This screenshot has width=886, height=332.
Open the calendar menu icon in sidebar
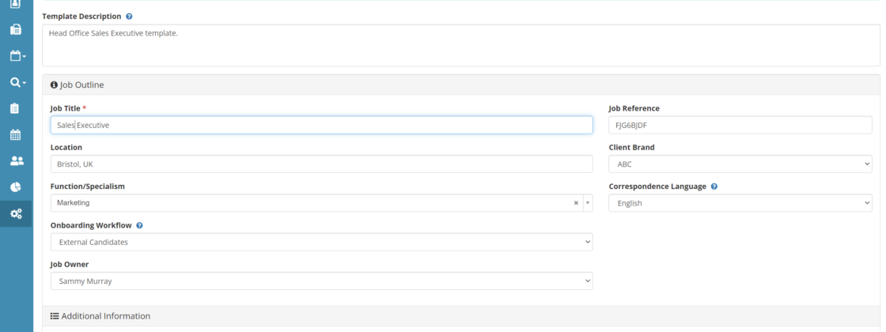click(x=15, y=56)
